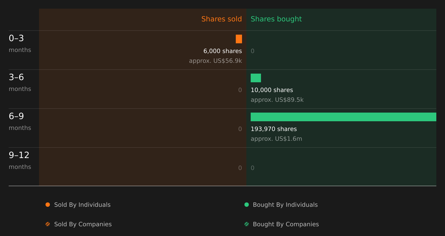This screenshot has width=445, height=236.
Task: Click the striped Sold By Companies legend icon
Action: click(48, 224)
